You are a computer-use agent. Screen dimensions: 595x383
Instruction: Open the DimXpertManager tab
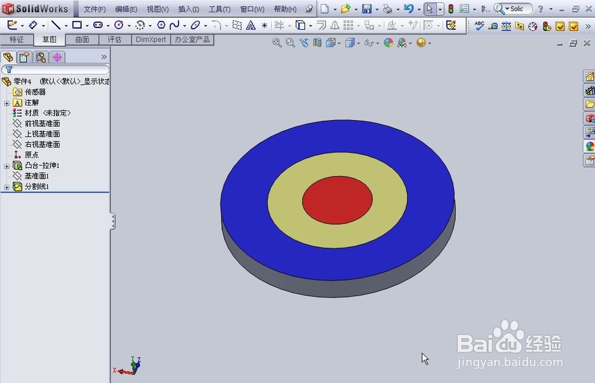pos(57,57)
